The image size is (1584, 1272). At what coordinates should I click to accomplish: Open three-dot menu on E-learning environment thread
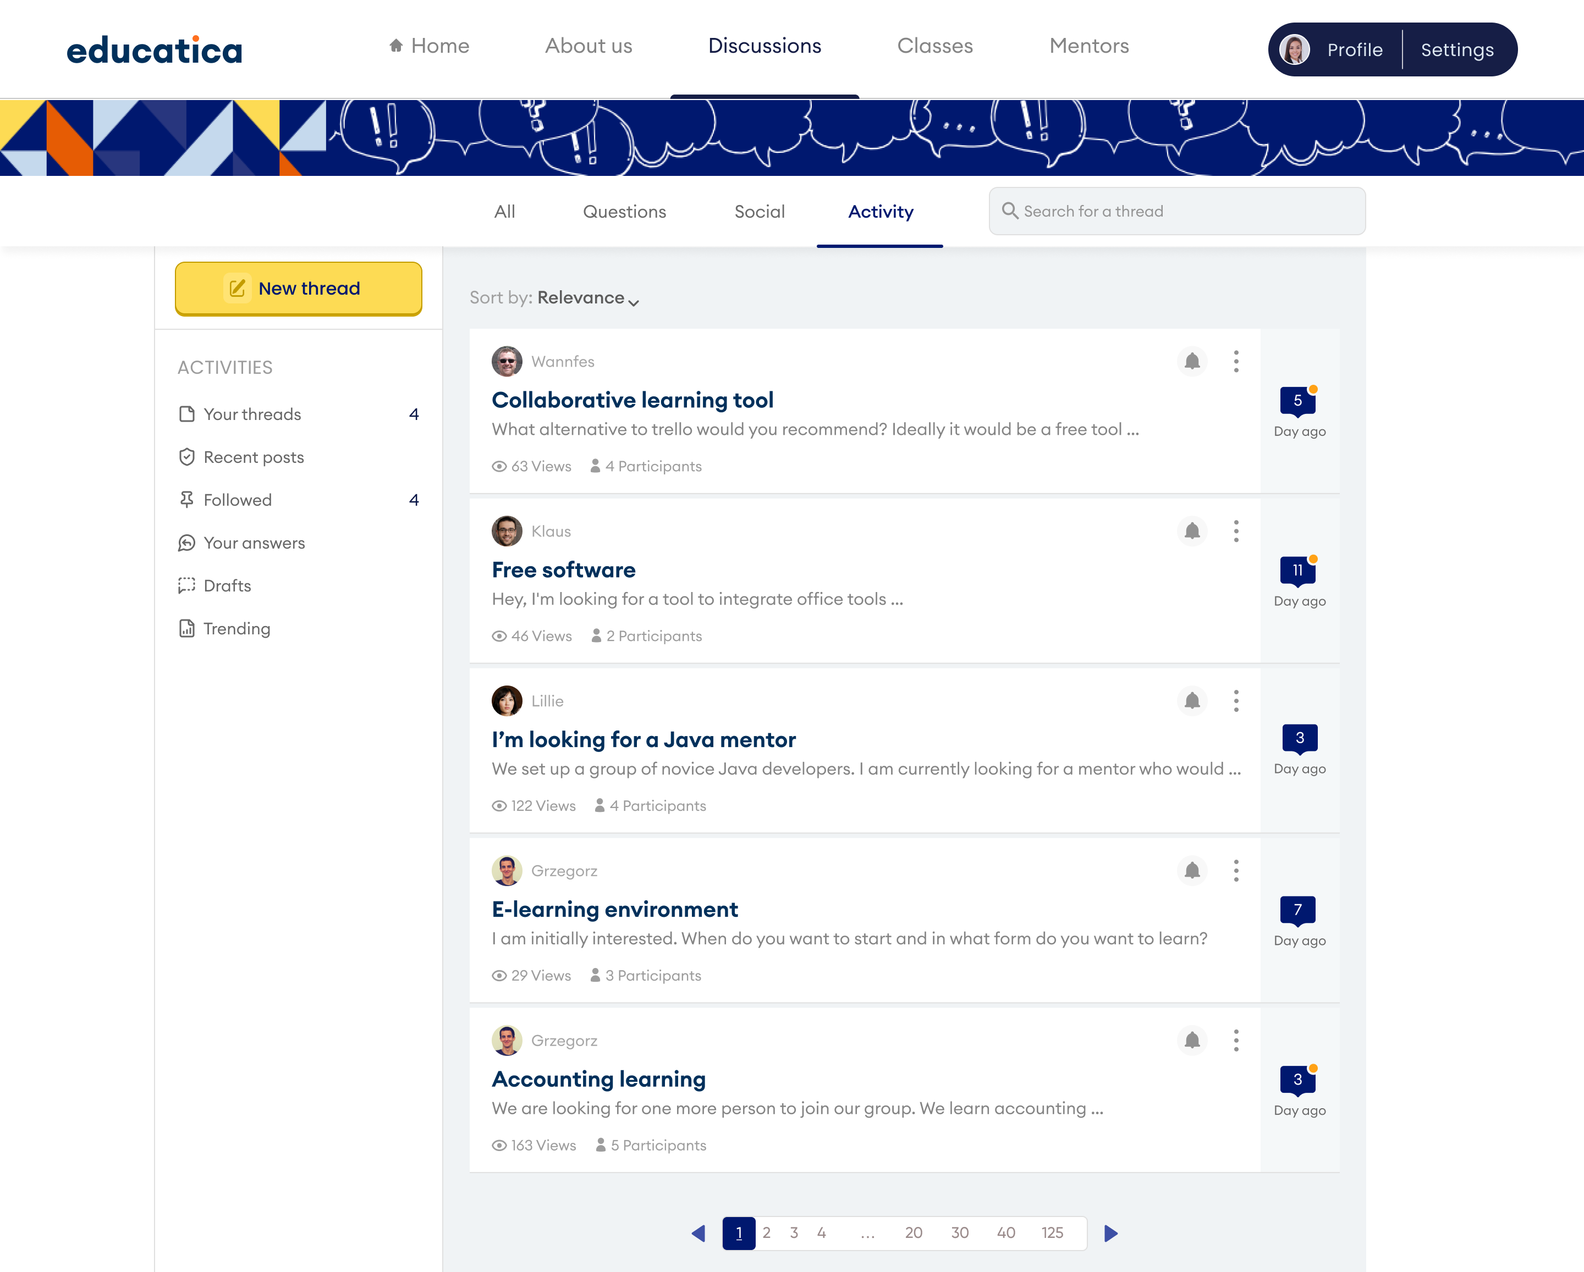coord(1236,870)
